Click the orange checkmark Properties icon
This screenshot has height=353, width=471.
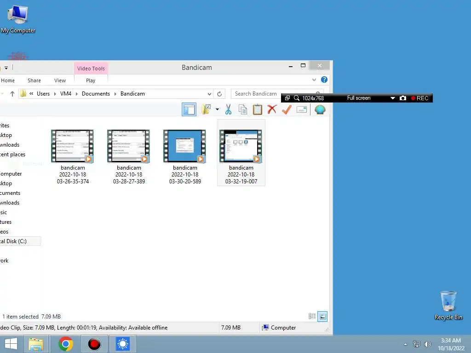coord(287,109)
